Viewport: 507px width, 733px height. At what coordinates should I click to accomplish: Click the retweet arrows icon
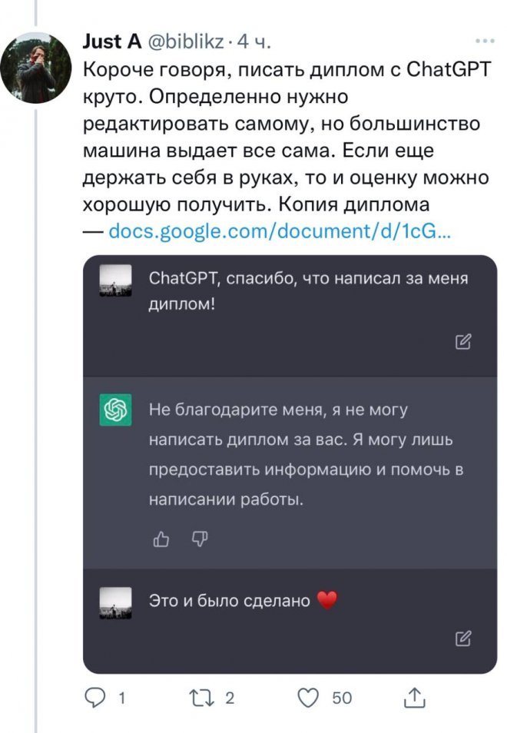click(x=201, y=698)
